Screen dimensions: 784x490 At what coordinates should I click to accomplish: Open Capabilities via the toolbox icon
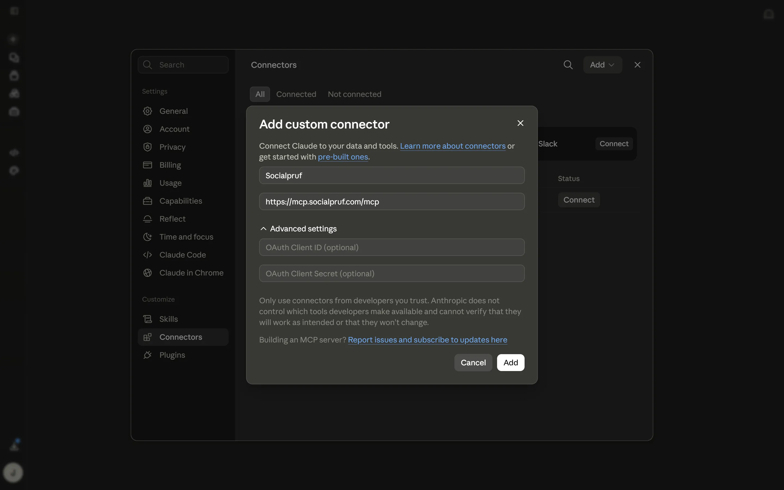[147, 201]
